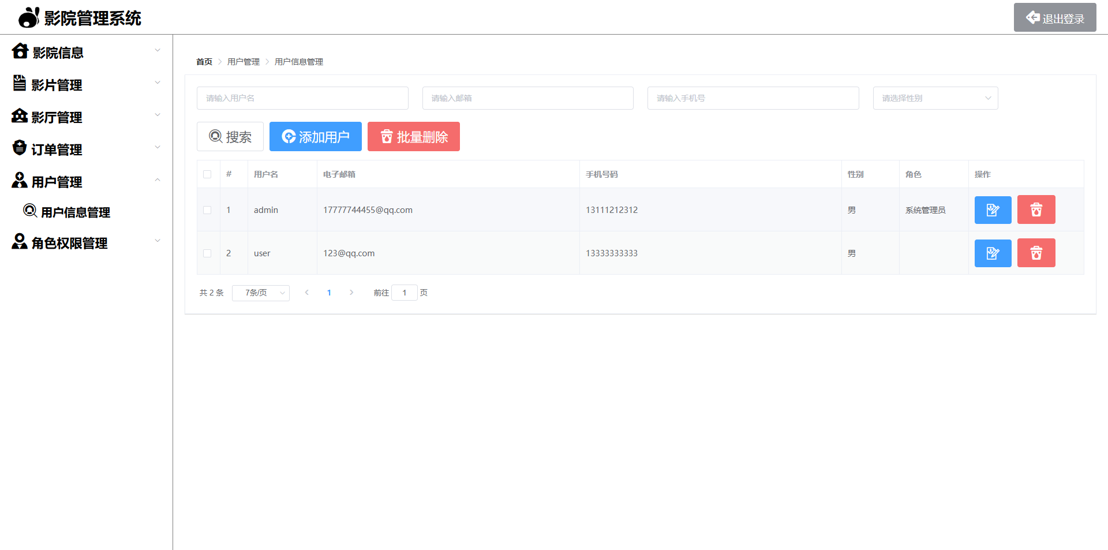Open the 用户信息管理 sidebar menu item
1108x550 pixels.
tap(74, 212)
